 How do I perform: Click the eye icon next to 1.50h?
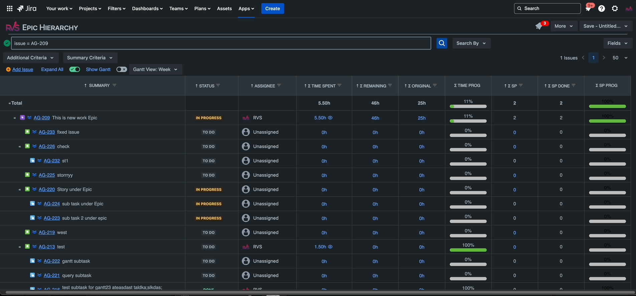[330, 247]
